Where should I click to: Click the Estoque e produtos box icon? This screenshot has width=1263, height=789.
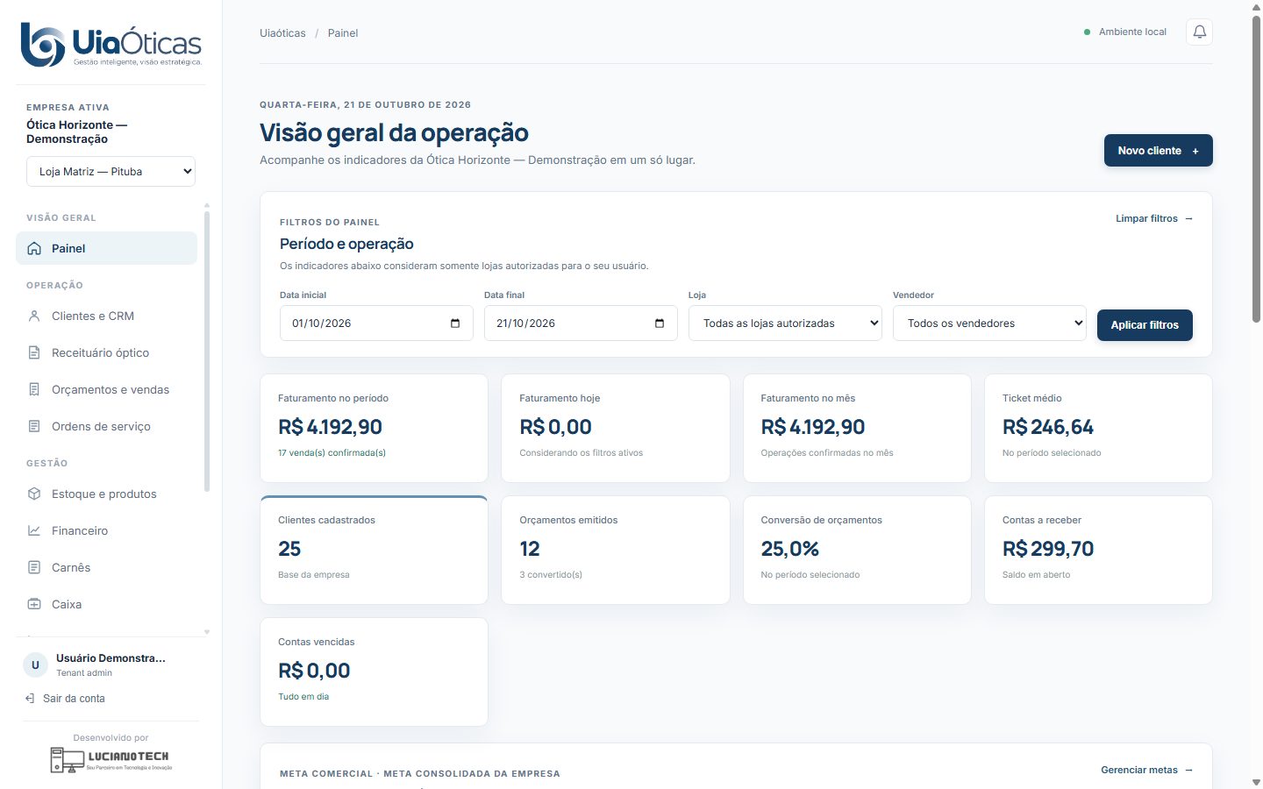(x=34, y=494)
